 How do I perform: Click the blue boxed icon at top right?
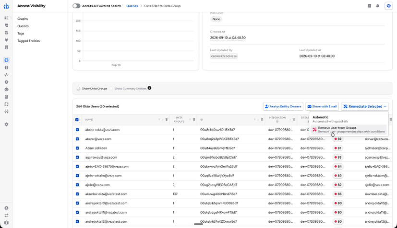389,6
